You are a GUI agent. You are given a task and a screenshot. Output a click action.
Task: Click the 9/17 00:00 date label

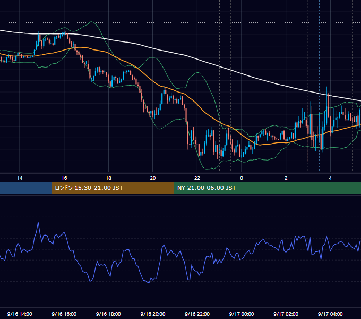[x=242, y=314]
